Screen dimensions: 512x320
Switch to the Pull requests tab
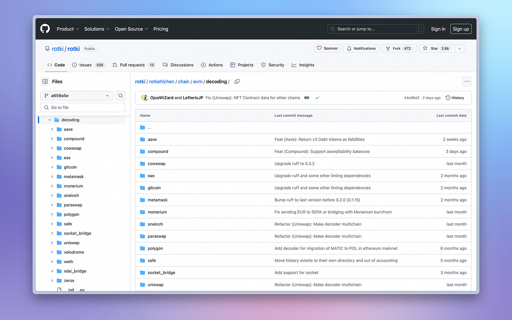pyautogui.click(x=134, y=65)
